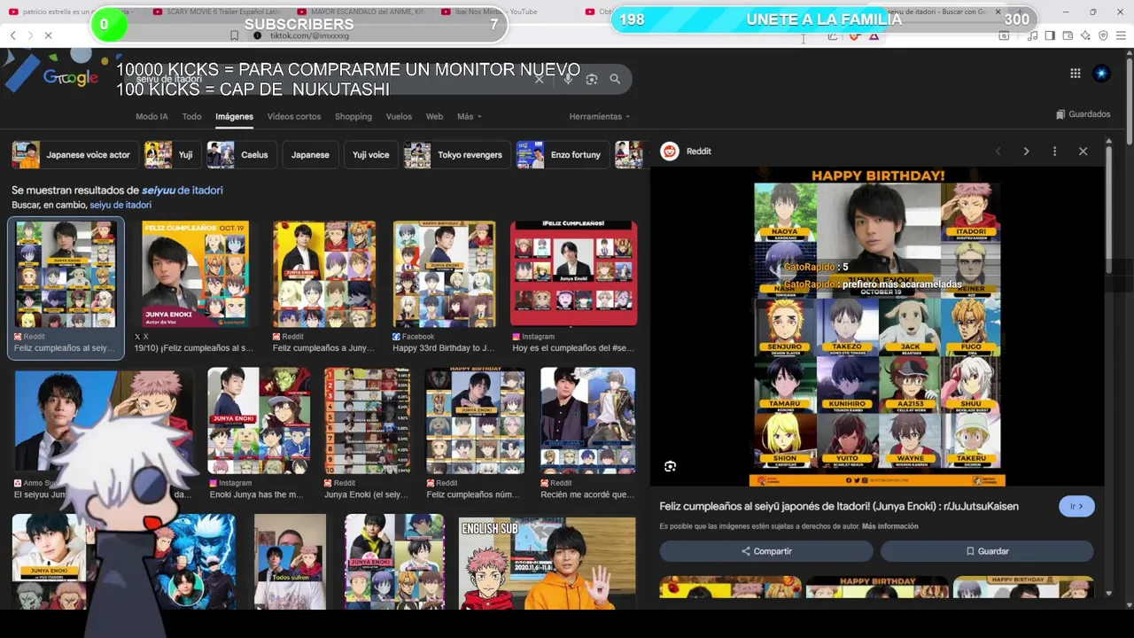Open Más información copyright link
1134x638 pixels.
(x=889, y=526)
